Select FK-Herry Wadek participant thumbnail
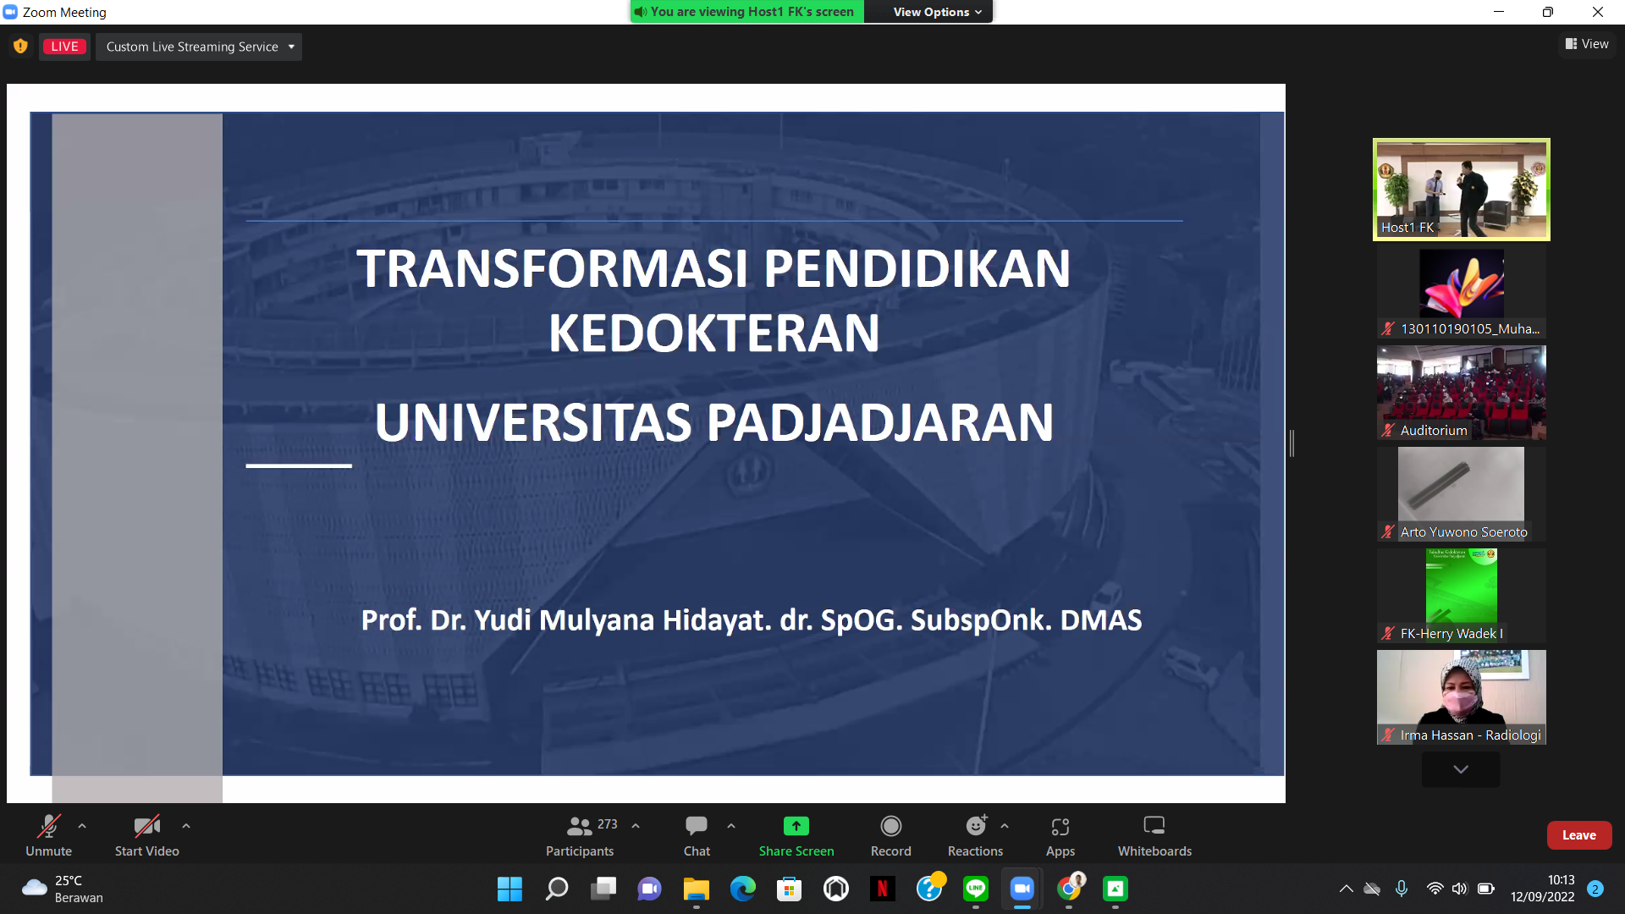 [1461, 596]
